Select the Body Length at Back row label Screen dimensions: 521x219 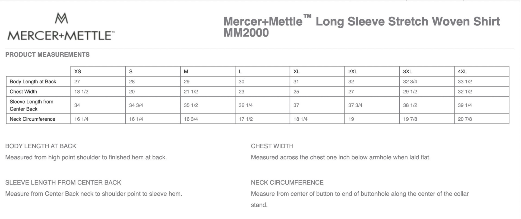(x=33, y=82)
